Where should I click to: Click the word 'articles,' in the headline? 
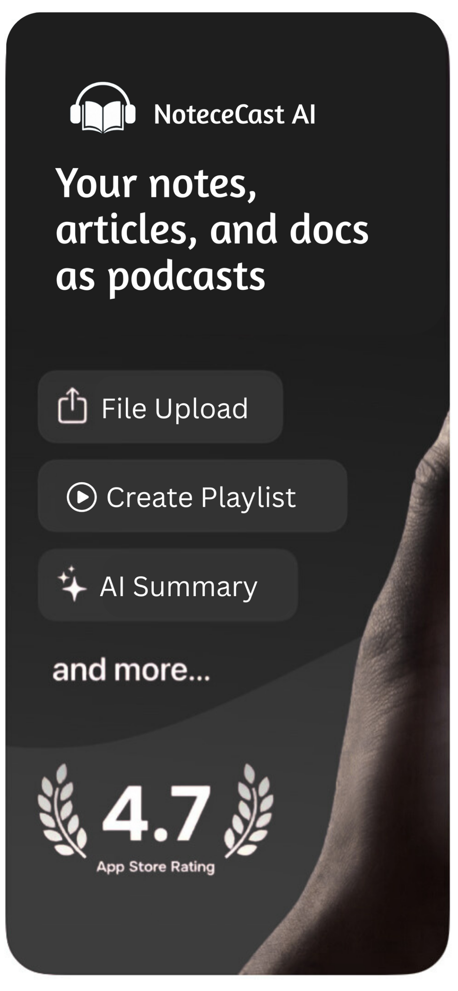(x=127, y=230)
